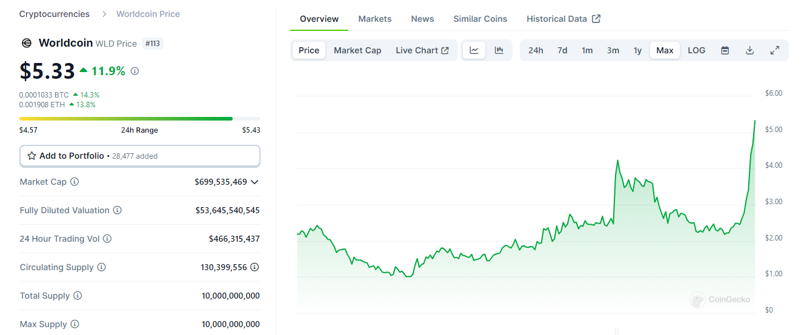Click the price peak on chart
The height and width of the screenshot is (335, 807).
pyautogui.click(x=755, y=121)
